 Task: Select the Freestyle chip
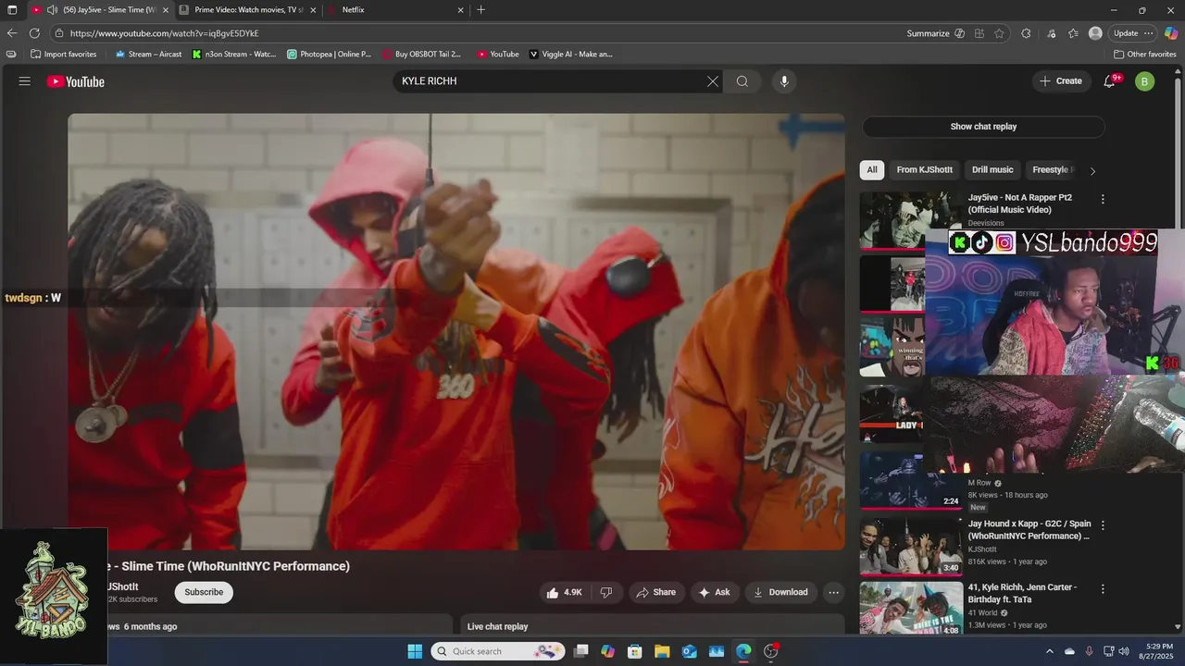coord(1051,170)
